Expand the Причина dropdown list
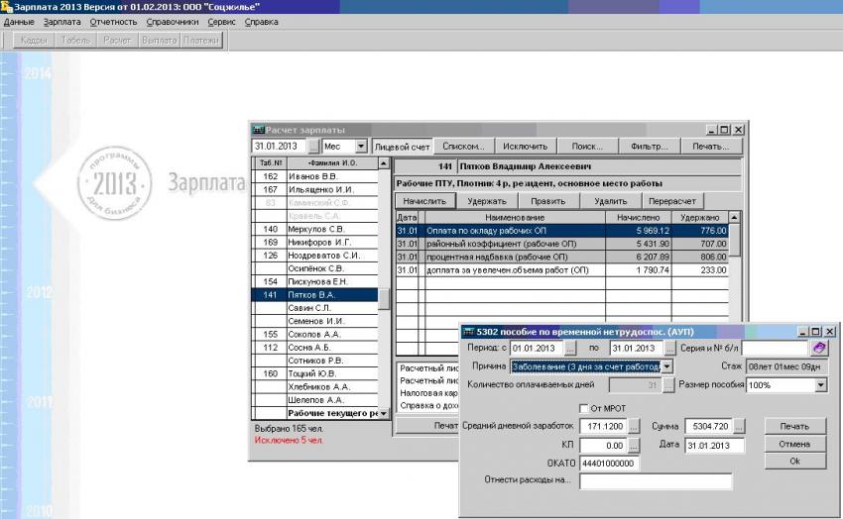This screenshot has height=519, width=843. tap(667, 366)
